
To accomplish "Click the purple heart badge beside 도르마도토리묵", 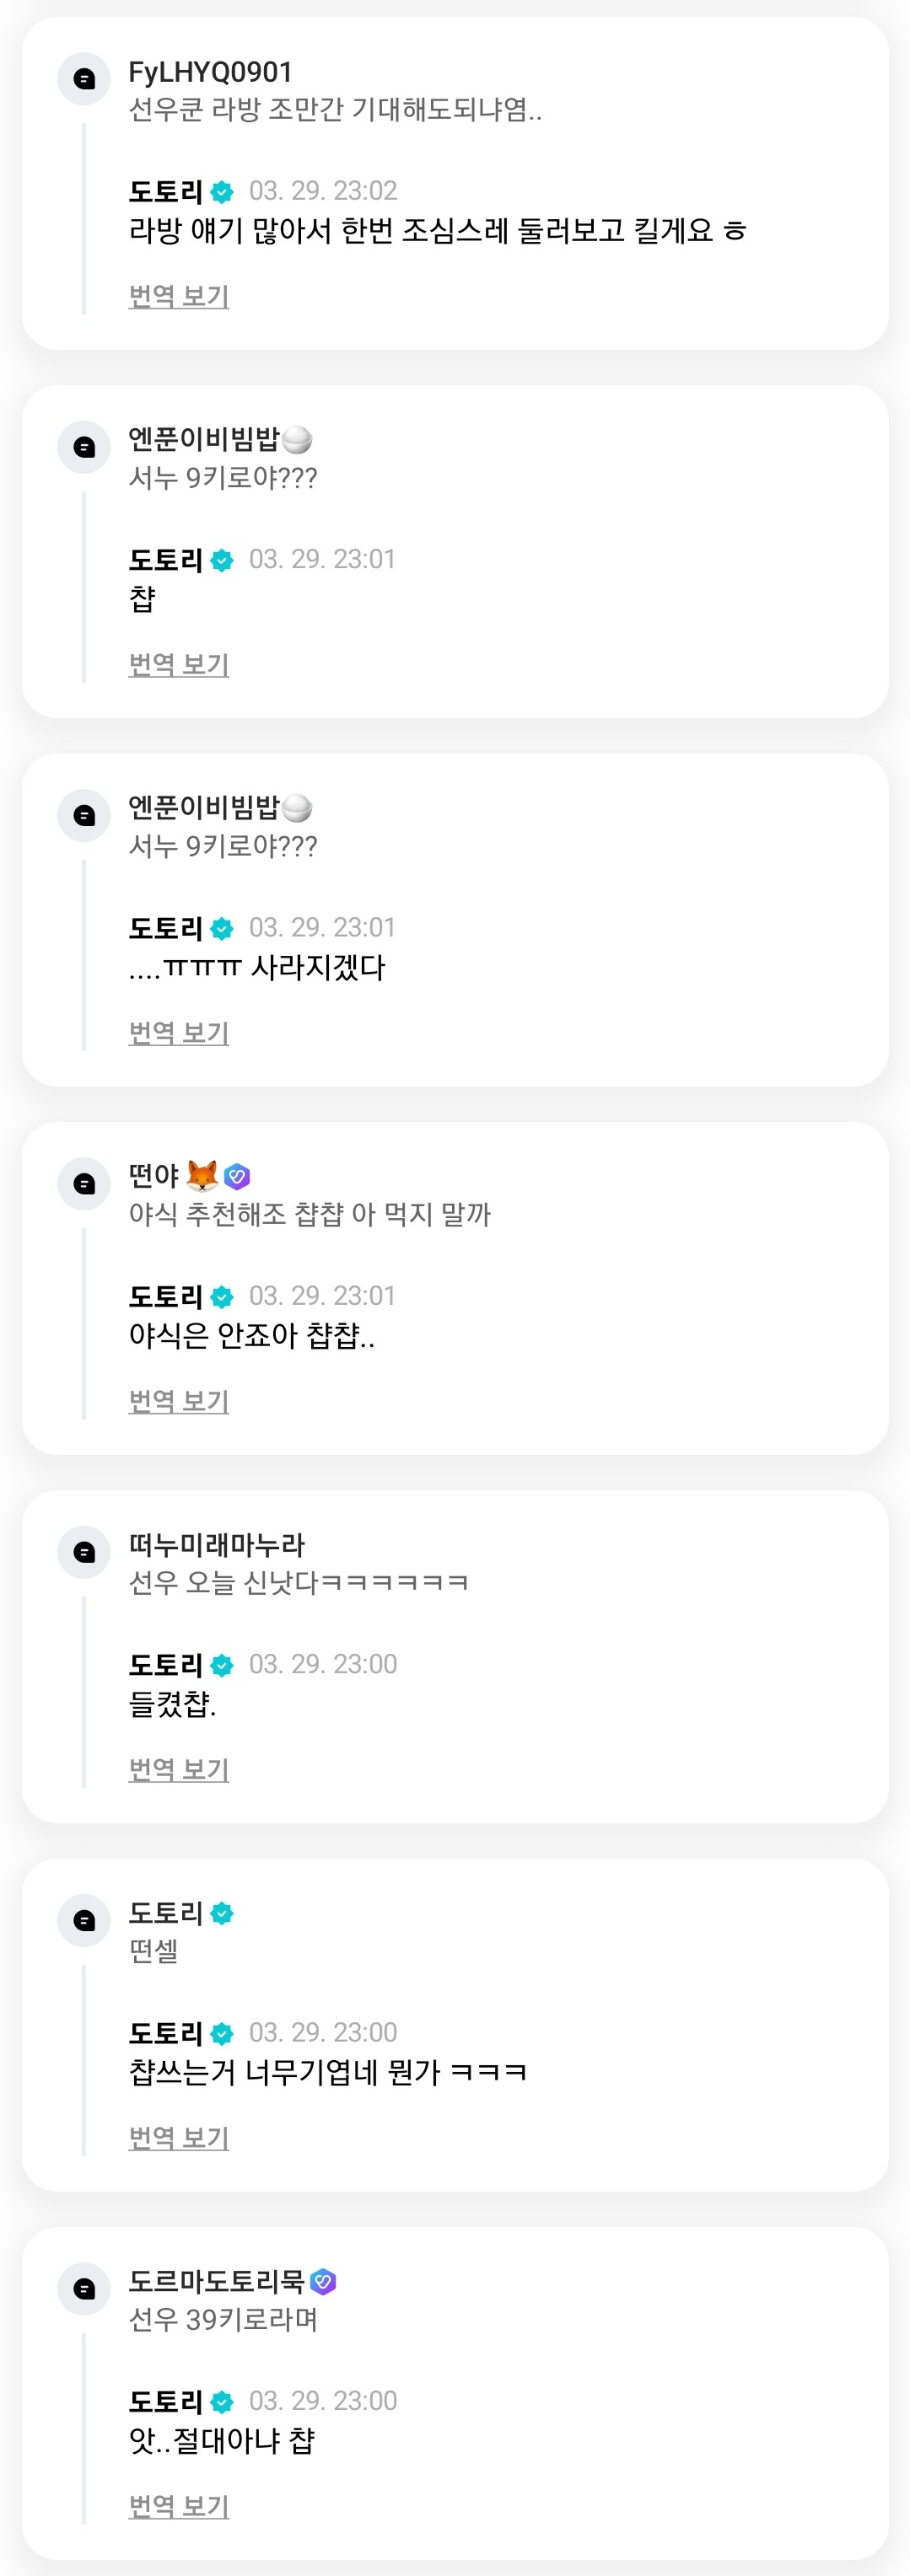I will (323, 2281).
